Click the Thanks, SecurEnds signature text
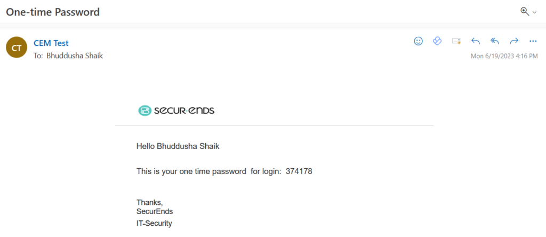 (155, 207)
